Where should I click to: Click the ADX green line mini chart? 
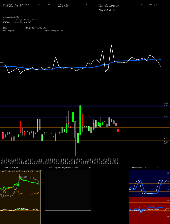point(20,183)
